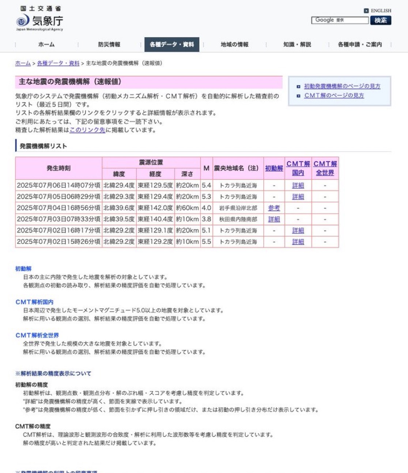
Task: Click the magnitude 5.5 cell
Action: pyautogui.click(x=207, y=242)
